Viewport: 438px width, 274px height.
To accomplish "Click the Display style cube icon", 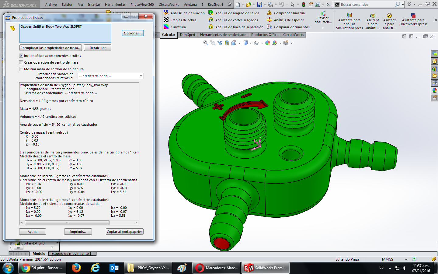I will (x=245, y=43).
